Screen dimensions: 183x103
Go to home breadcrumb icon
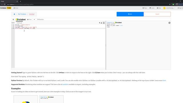click(x=14, y=14)
